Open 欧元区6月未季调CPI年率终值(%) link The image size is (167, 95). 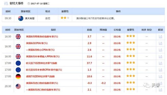tap(44, 70)
